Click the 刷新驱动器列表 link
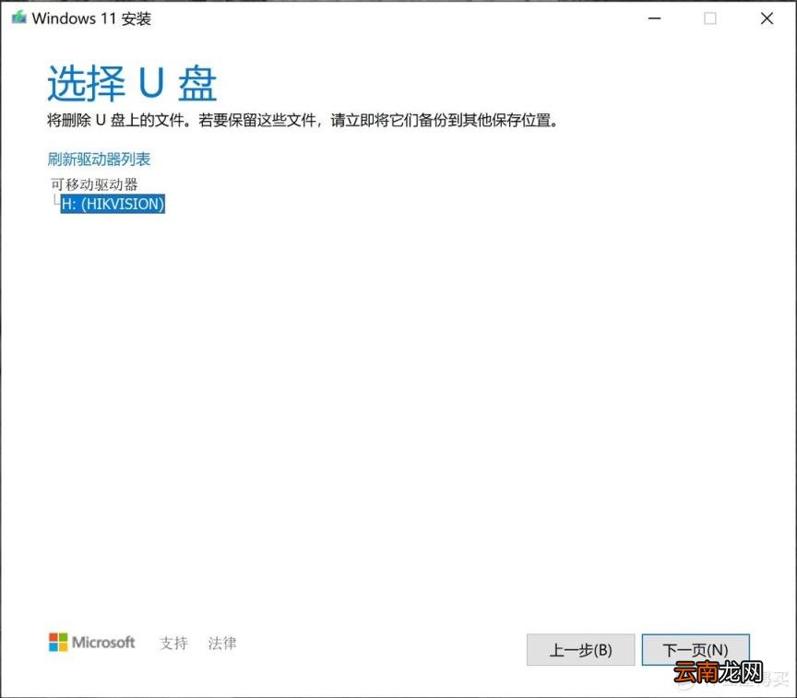 point(99,159)
